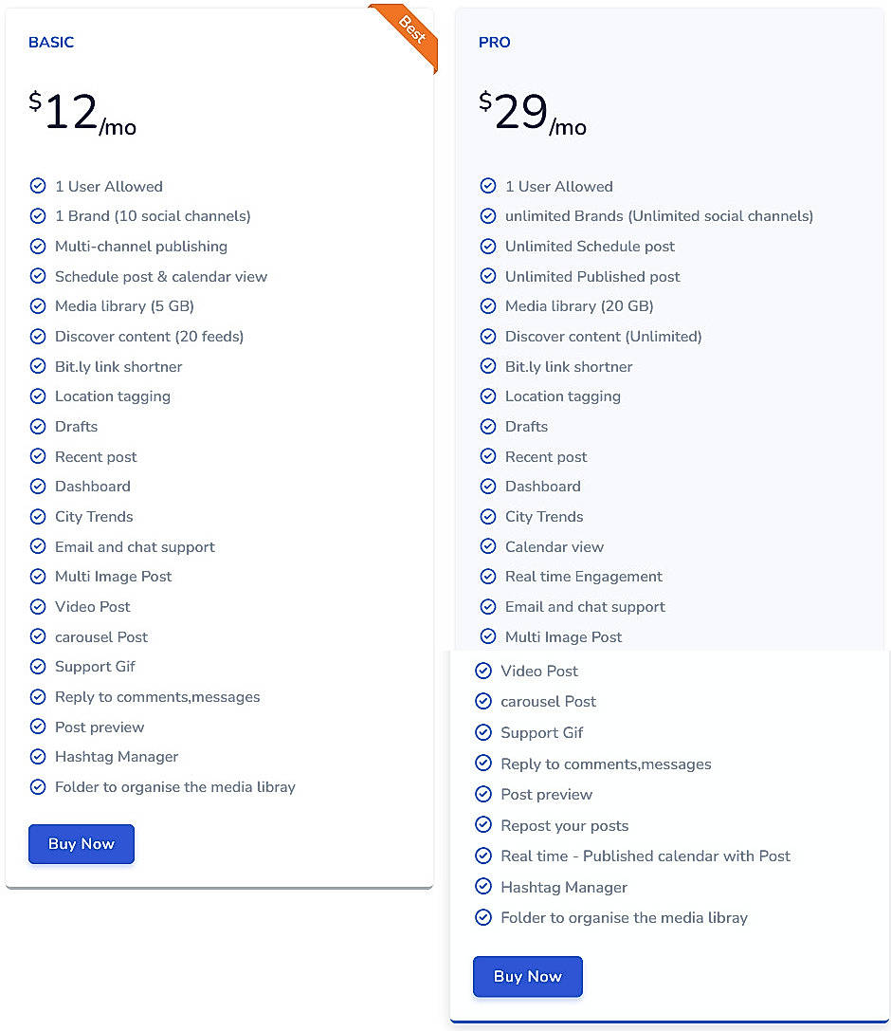The height and width of the screenshot is (1031, 891).
Task: Click check icon beside Calendar view in Pro
Action: pos(488,546)
